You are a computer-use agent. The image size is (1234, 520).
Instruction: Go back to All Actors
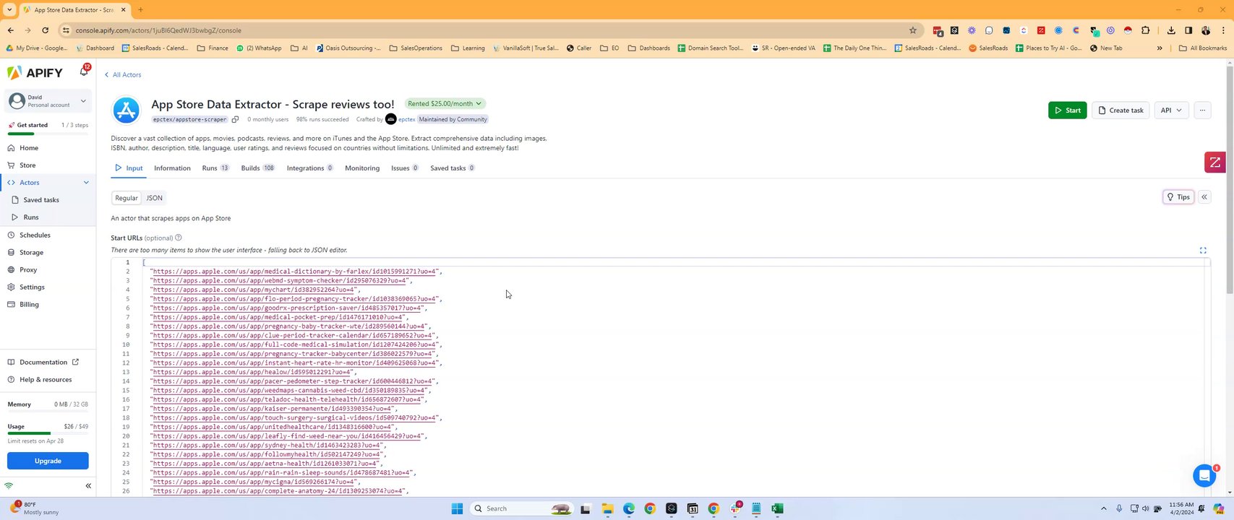122,75
